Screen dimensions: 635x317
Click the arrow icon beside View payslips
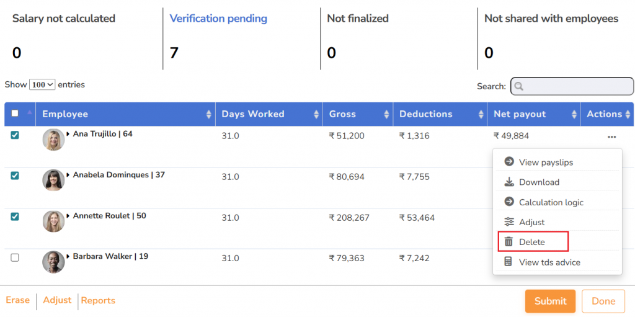[508, 162]
